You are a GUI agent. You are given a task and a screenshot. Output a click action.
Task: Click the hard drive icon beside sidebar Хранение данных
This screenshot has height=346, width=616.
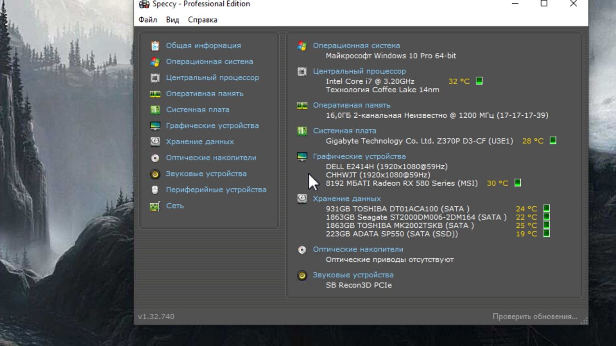(155, 141)
